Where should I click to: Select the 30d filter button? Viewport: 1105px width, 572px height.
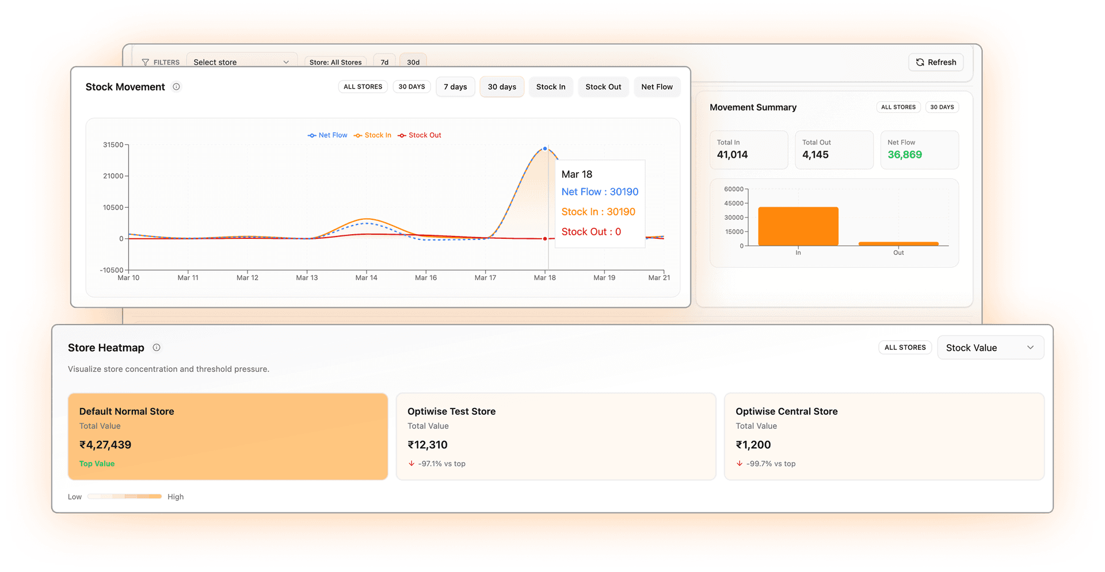point(413,62)
